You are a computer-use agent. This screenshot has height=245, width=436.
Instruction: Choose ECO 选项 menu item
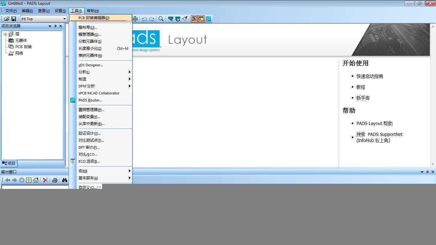101,161
